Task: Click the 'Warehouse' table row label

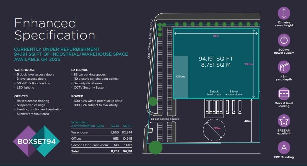Action: click(x=80, y=132)
